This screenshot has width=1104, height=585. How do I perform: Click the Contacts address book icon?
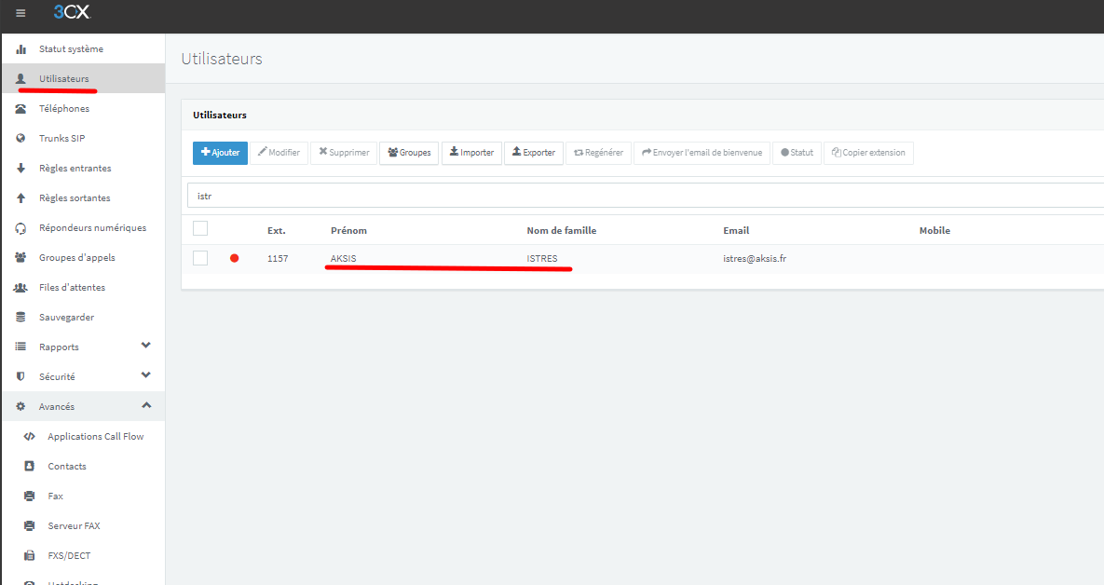coord(30,466)
